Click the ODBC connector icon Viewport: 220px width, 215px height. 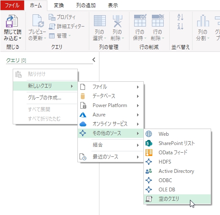pos(148,180)
